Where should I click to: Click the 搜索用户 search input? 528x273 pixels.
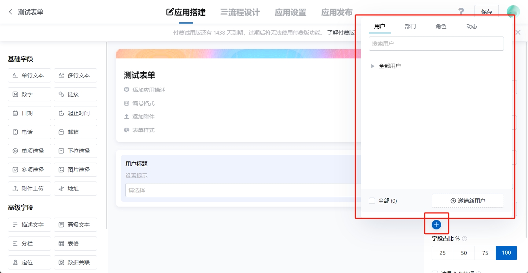tap(436, 43)
